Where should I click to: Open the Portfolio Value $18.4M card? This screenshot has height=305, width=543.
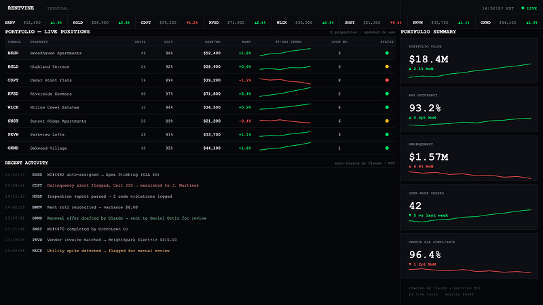(x=469, y=60)
